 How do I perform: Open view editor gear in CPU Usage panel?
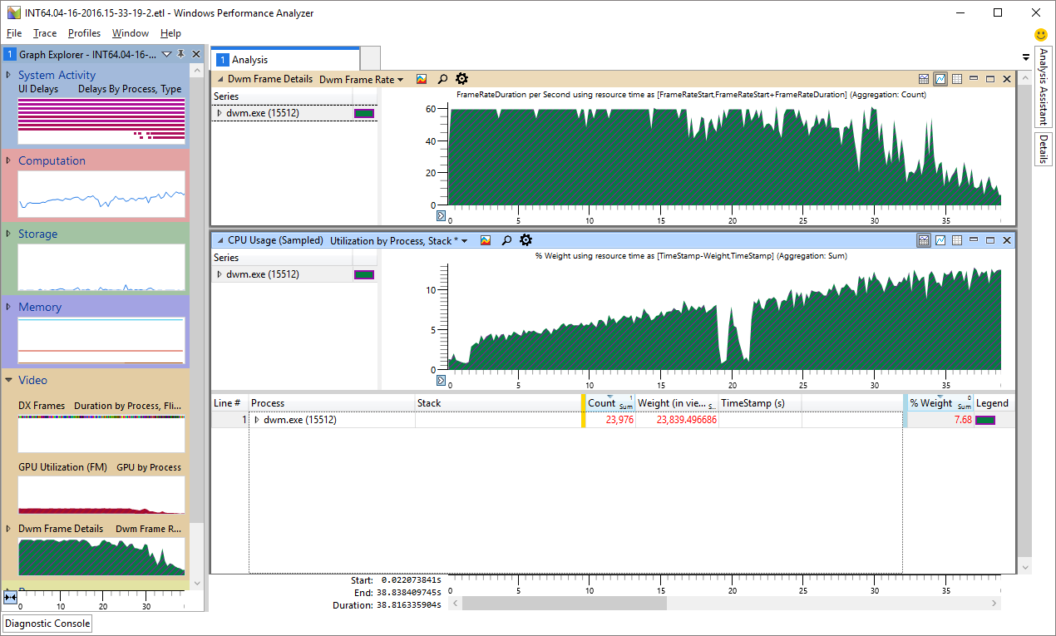click(x=526, y=240)
